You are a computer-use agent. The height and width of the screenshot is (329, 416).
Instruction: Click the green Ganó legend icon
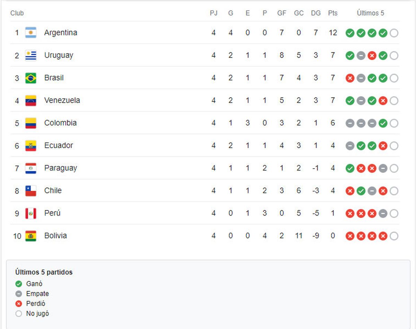tap(19, 284)
